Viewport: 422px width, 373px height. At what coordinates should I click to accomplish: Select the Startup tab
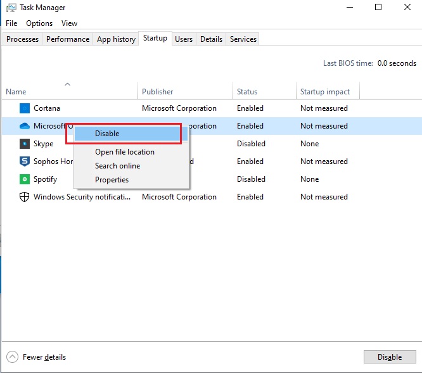click(155, 38)
